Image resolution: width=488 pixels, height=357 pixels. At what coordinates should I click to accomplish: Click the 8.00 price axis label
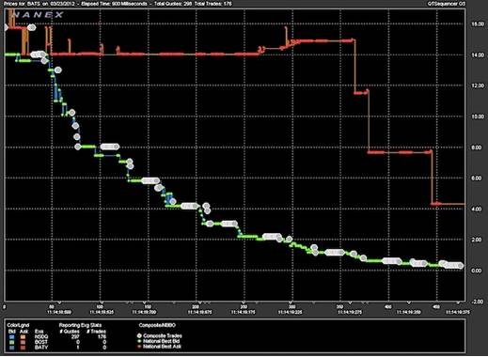point(478,147)
